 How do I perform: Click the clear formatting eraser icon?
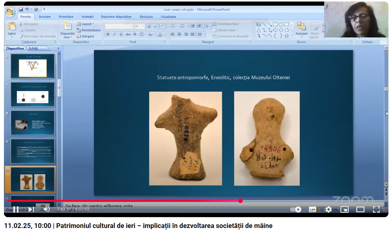tap(163, 26)
